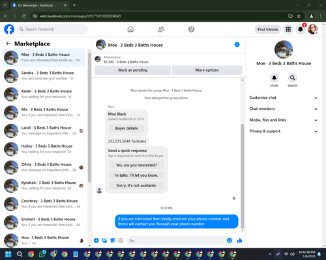This screenshot has height=260, width=326.
Task: Open volume control in system tray
Action: pyautogui.click(x=292, y=254)
